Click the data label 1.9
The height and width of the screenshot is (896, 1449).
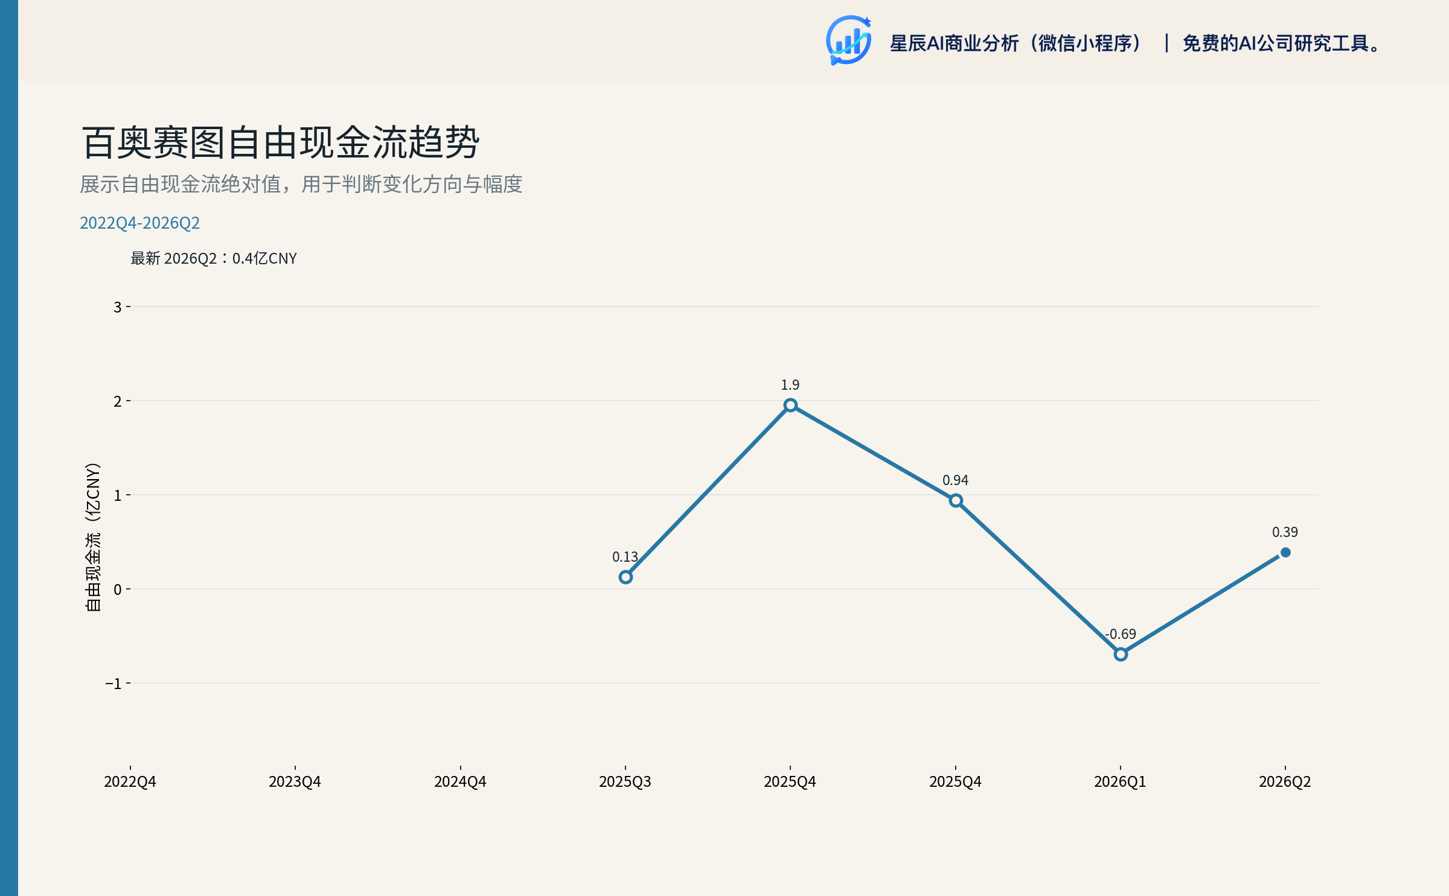[x=790, y=385]
